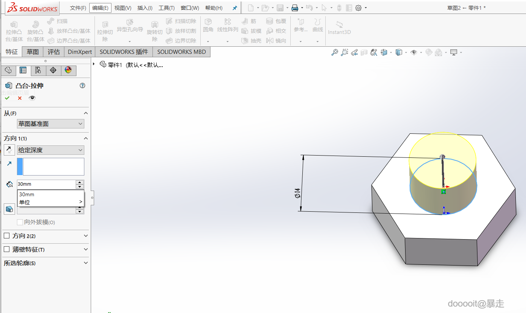Open the PropertyManager tab icon
This screenshot has height=313, width=526.
click(23, 70)
